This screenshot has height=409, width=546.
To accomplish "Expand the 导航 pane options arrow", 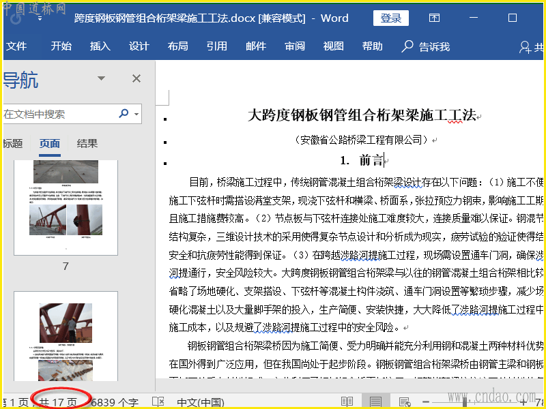I will pos(101,78).
